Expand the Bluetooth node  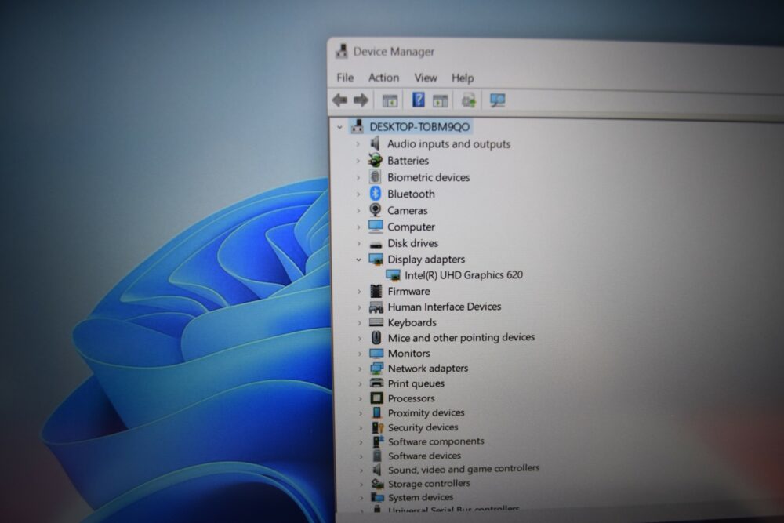pos(358,194)
